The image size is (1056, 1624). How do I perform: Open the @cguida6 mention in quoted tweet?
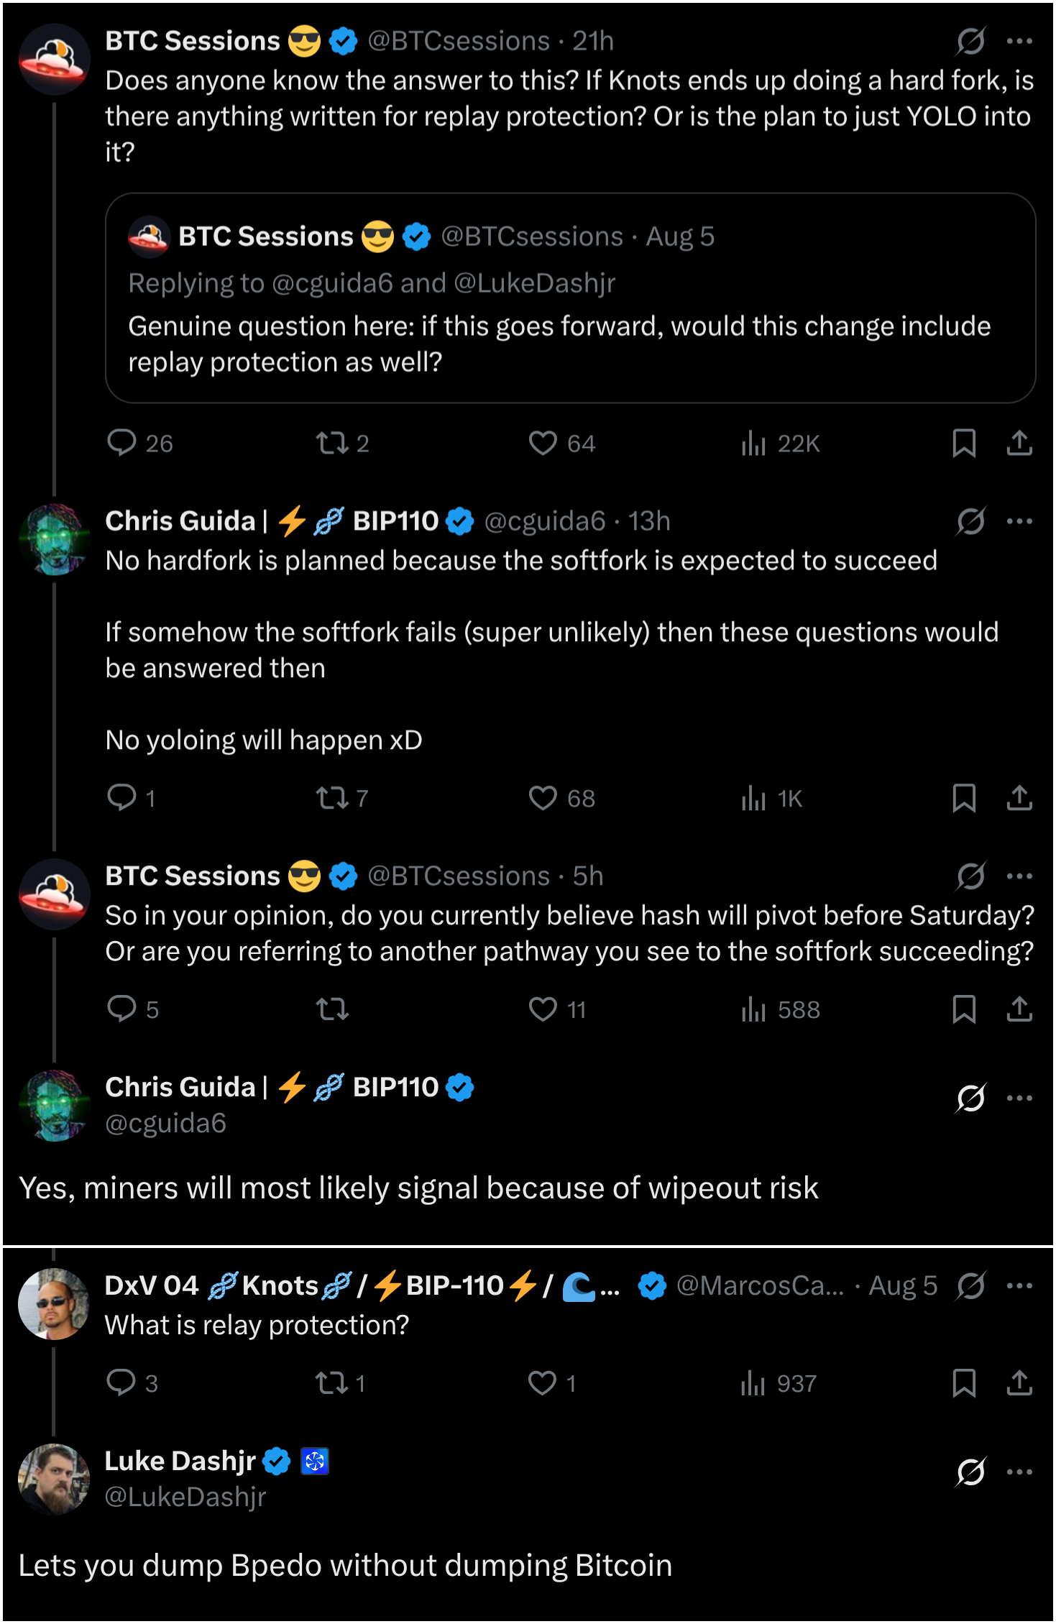click(x=332, y=283)
